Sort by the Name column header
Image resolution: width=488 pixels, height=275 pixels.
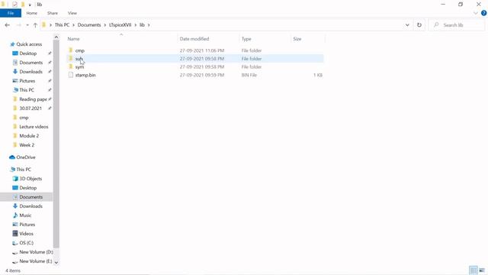point(73,39)
